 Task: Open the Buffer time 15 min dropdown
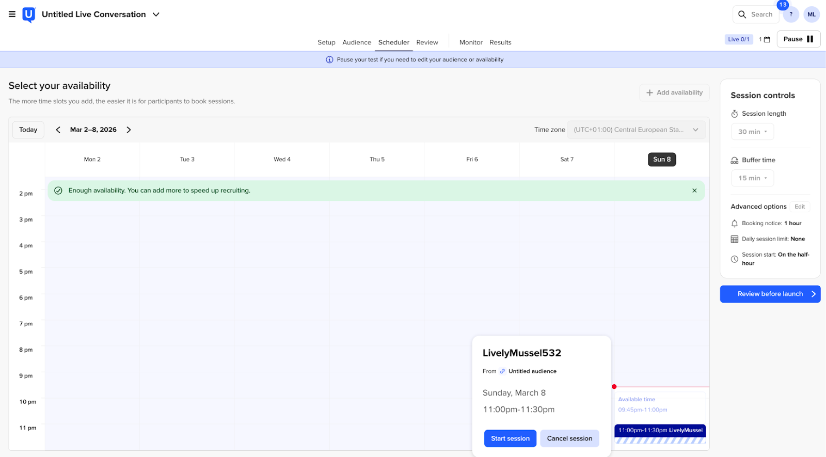click(x=752, y=178)
